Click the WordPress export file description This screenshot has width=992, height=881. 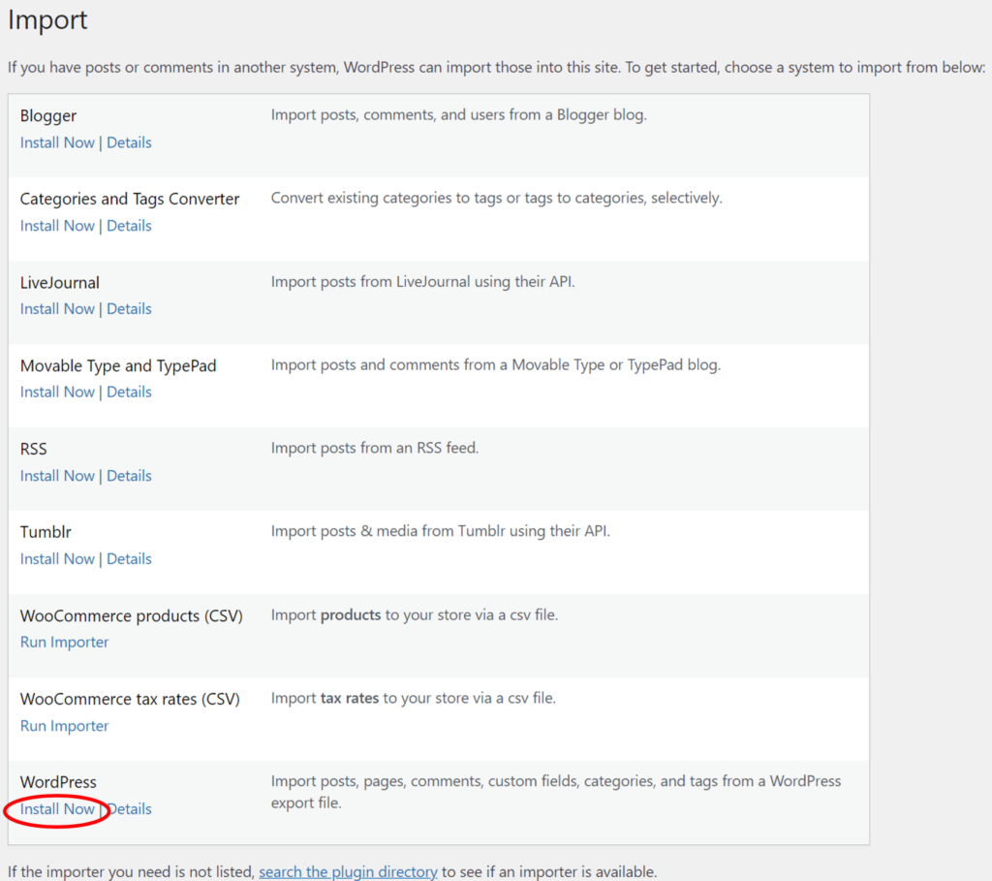pyautogui.click(x=555, y=792)
